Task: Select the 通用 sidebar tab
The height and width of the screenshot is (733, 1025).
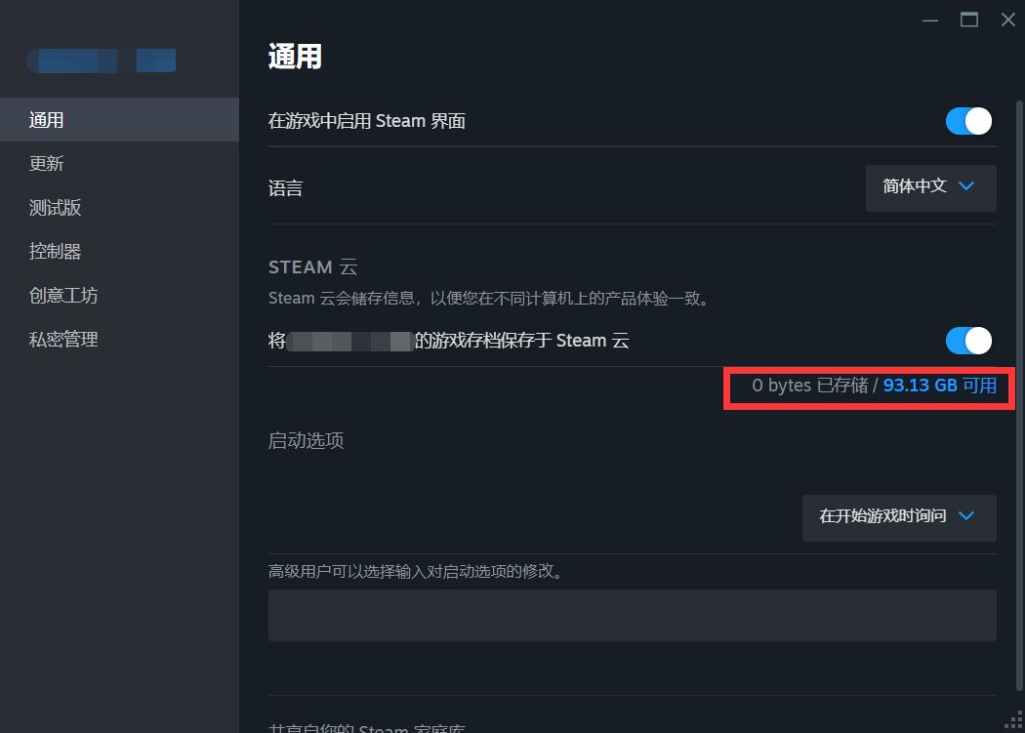Action: click(119, 120)
